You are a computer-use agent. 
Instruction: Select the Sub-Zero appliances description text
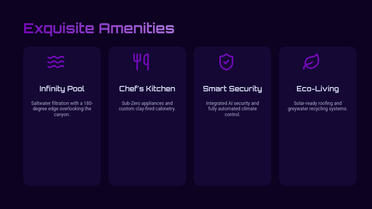click(x=147, y=106)
